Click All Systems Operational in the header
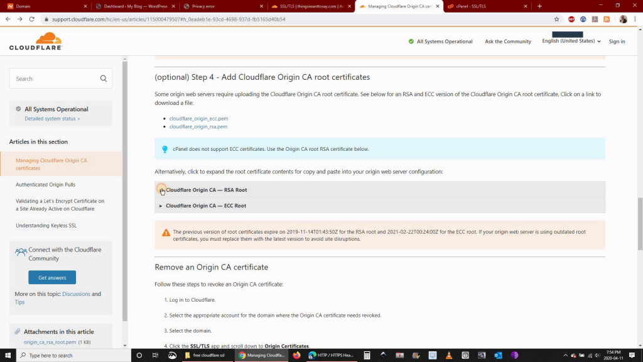 [440, 41]
